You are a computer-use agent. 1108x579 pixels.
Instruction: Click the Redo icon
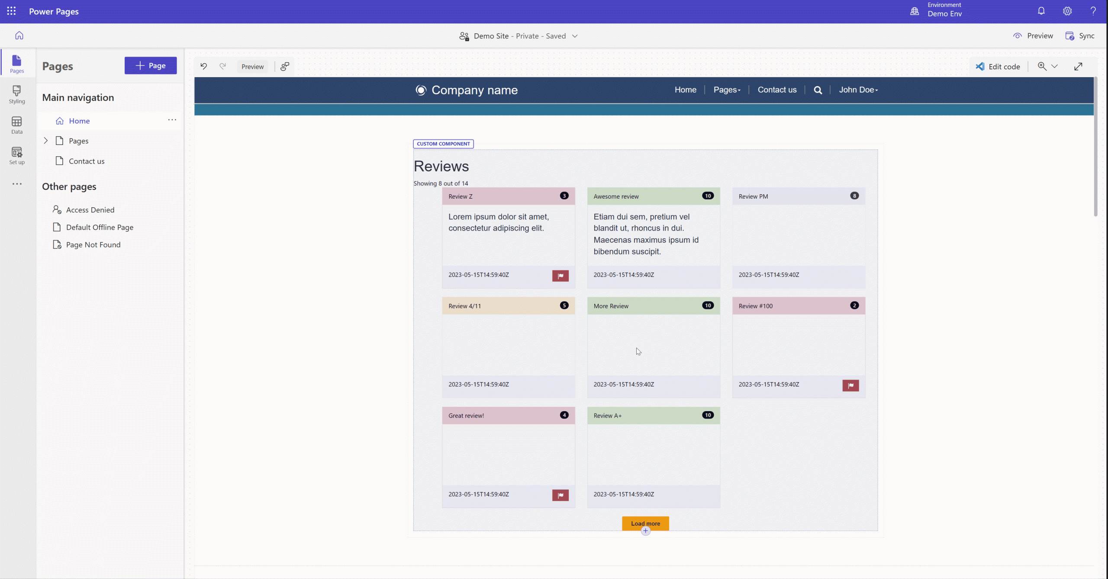[223, 66]
